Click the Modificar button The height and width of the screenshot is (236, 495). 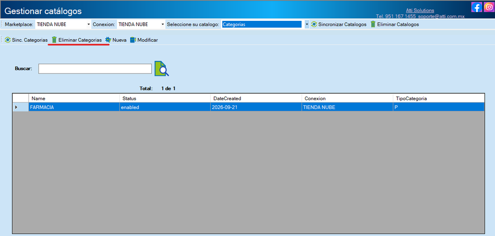point(144,40)
